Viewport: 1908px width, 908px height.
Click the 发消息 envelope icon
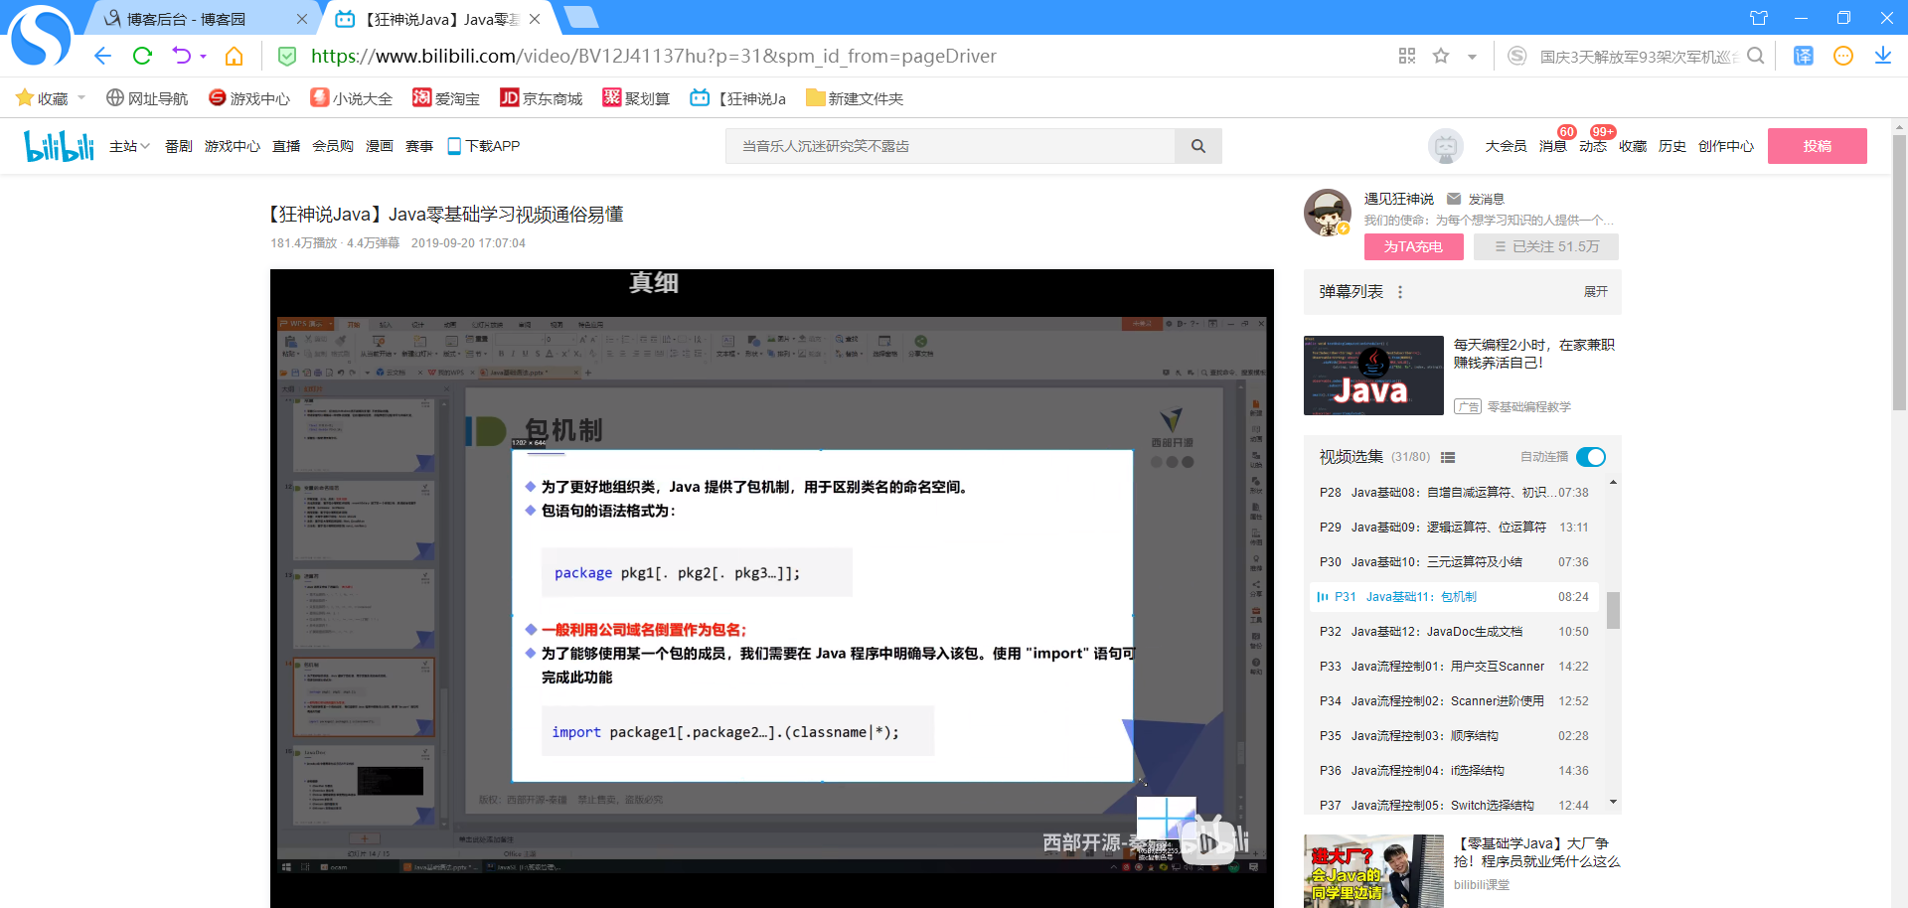point(1454,199)
